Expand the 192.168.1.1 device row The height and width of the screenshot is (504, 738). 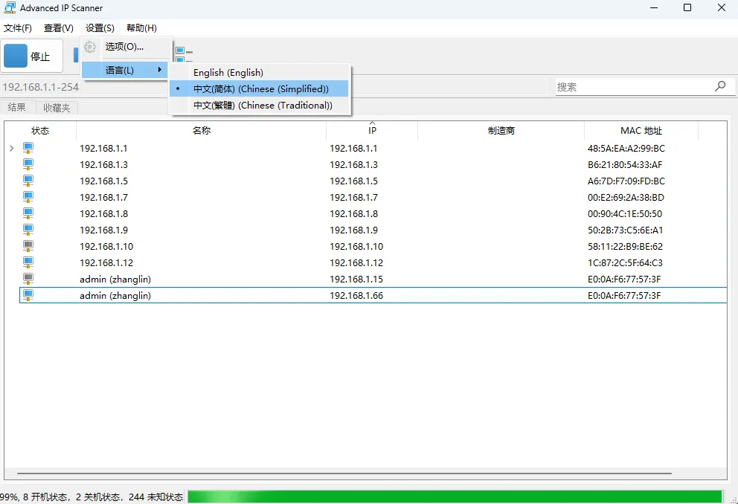12,148
